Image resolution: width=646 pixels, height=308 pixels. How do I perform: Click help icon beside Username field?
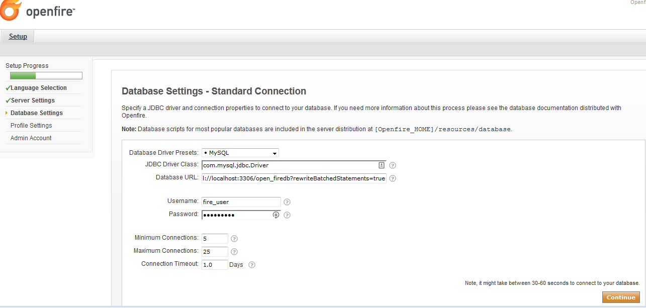(x=287, y=202)
